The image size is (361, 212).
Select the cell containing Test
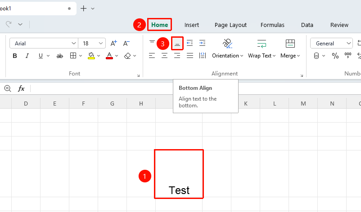[x=179, y=174]
